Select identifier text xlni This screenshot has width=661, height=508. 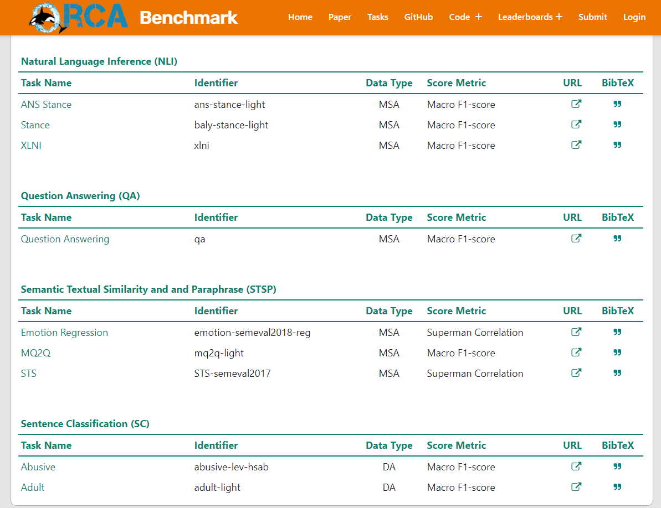coord(202,145)
